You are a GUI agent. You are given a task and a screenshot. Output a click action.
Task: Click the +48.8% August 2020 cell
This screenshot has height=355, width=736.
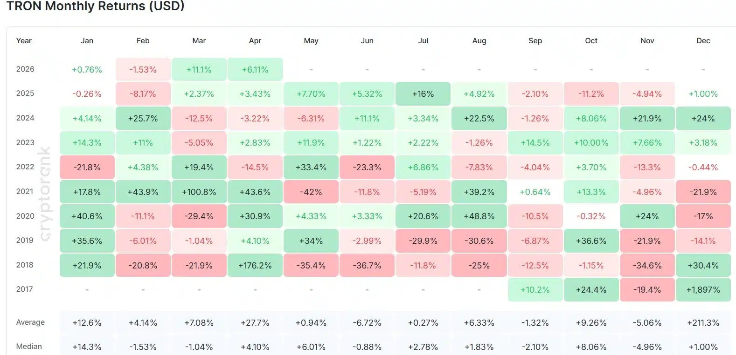pyautogui.click(x=479, y=216)
